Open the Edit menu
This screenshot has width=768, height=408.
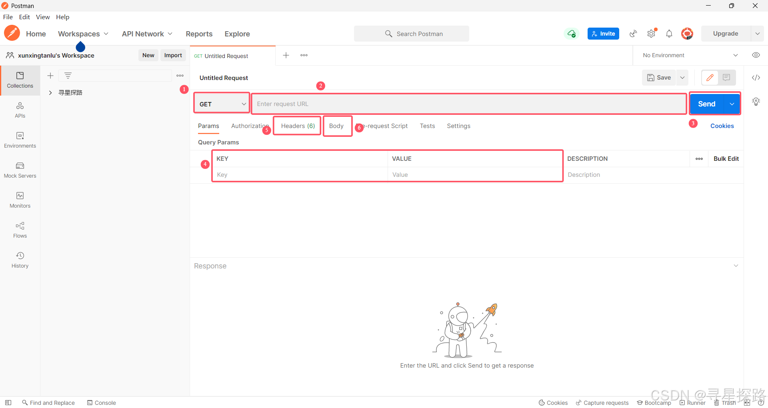24,17
